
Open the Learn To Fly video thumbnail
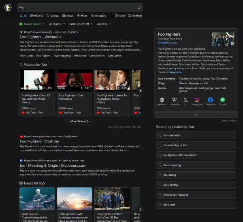pyautogui.click(x=112, y=80)
